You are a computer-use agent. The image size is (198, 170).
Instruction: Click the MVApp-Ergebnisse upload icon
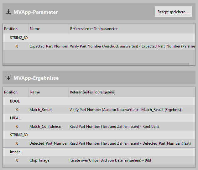[8, 77]
